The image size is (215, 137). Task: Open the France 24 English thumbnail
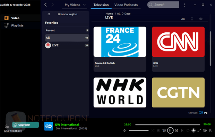pyautogui.click(x=120, y=42)
